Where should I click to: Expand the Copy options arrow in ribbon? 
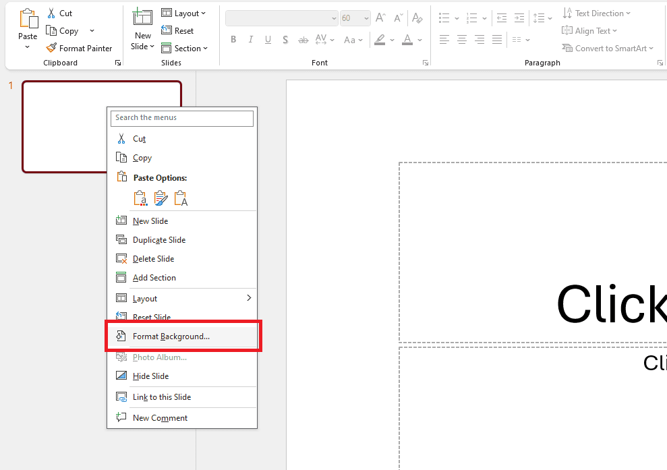pos(92,30)
